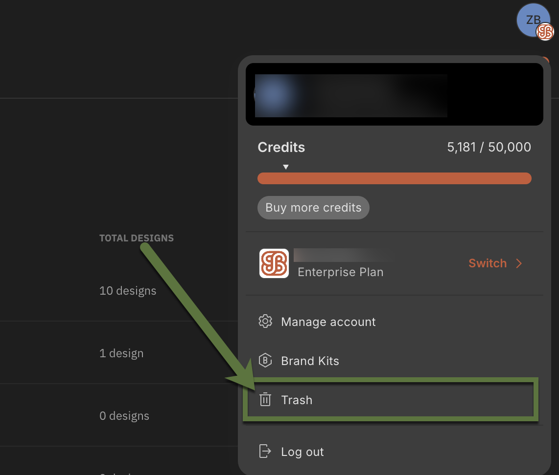The height and width of the screenshot is (475, 559).
Task: Select the Brand Kits menu entry
Action: (x=310, y=361)
